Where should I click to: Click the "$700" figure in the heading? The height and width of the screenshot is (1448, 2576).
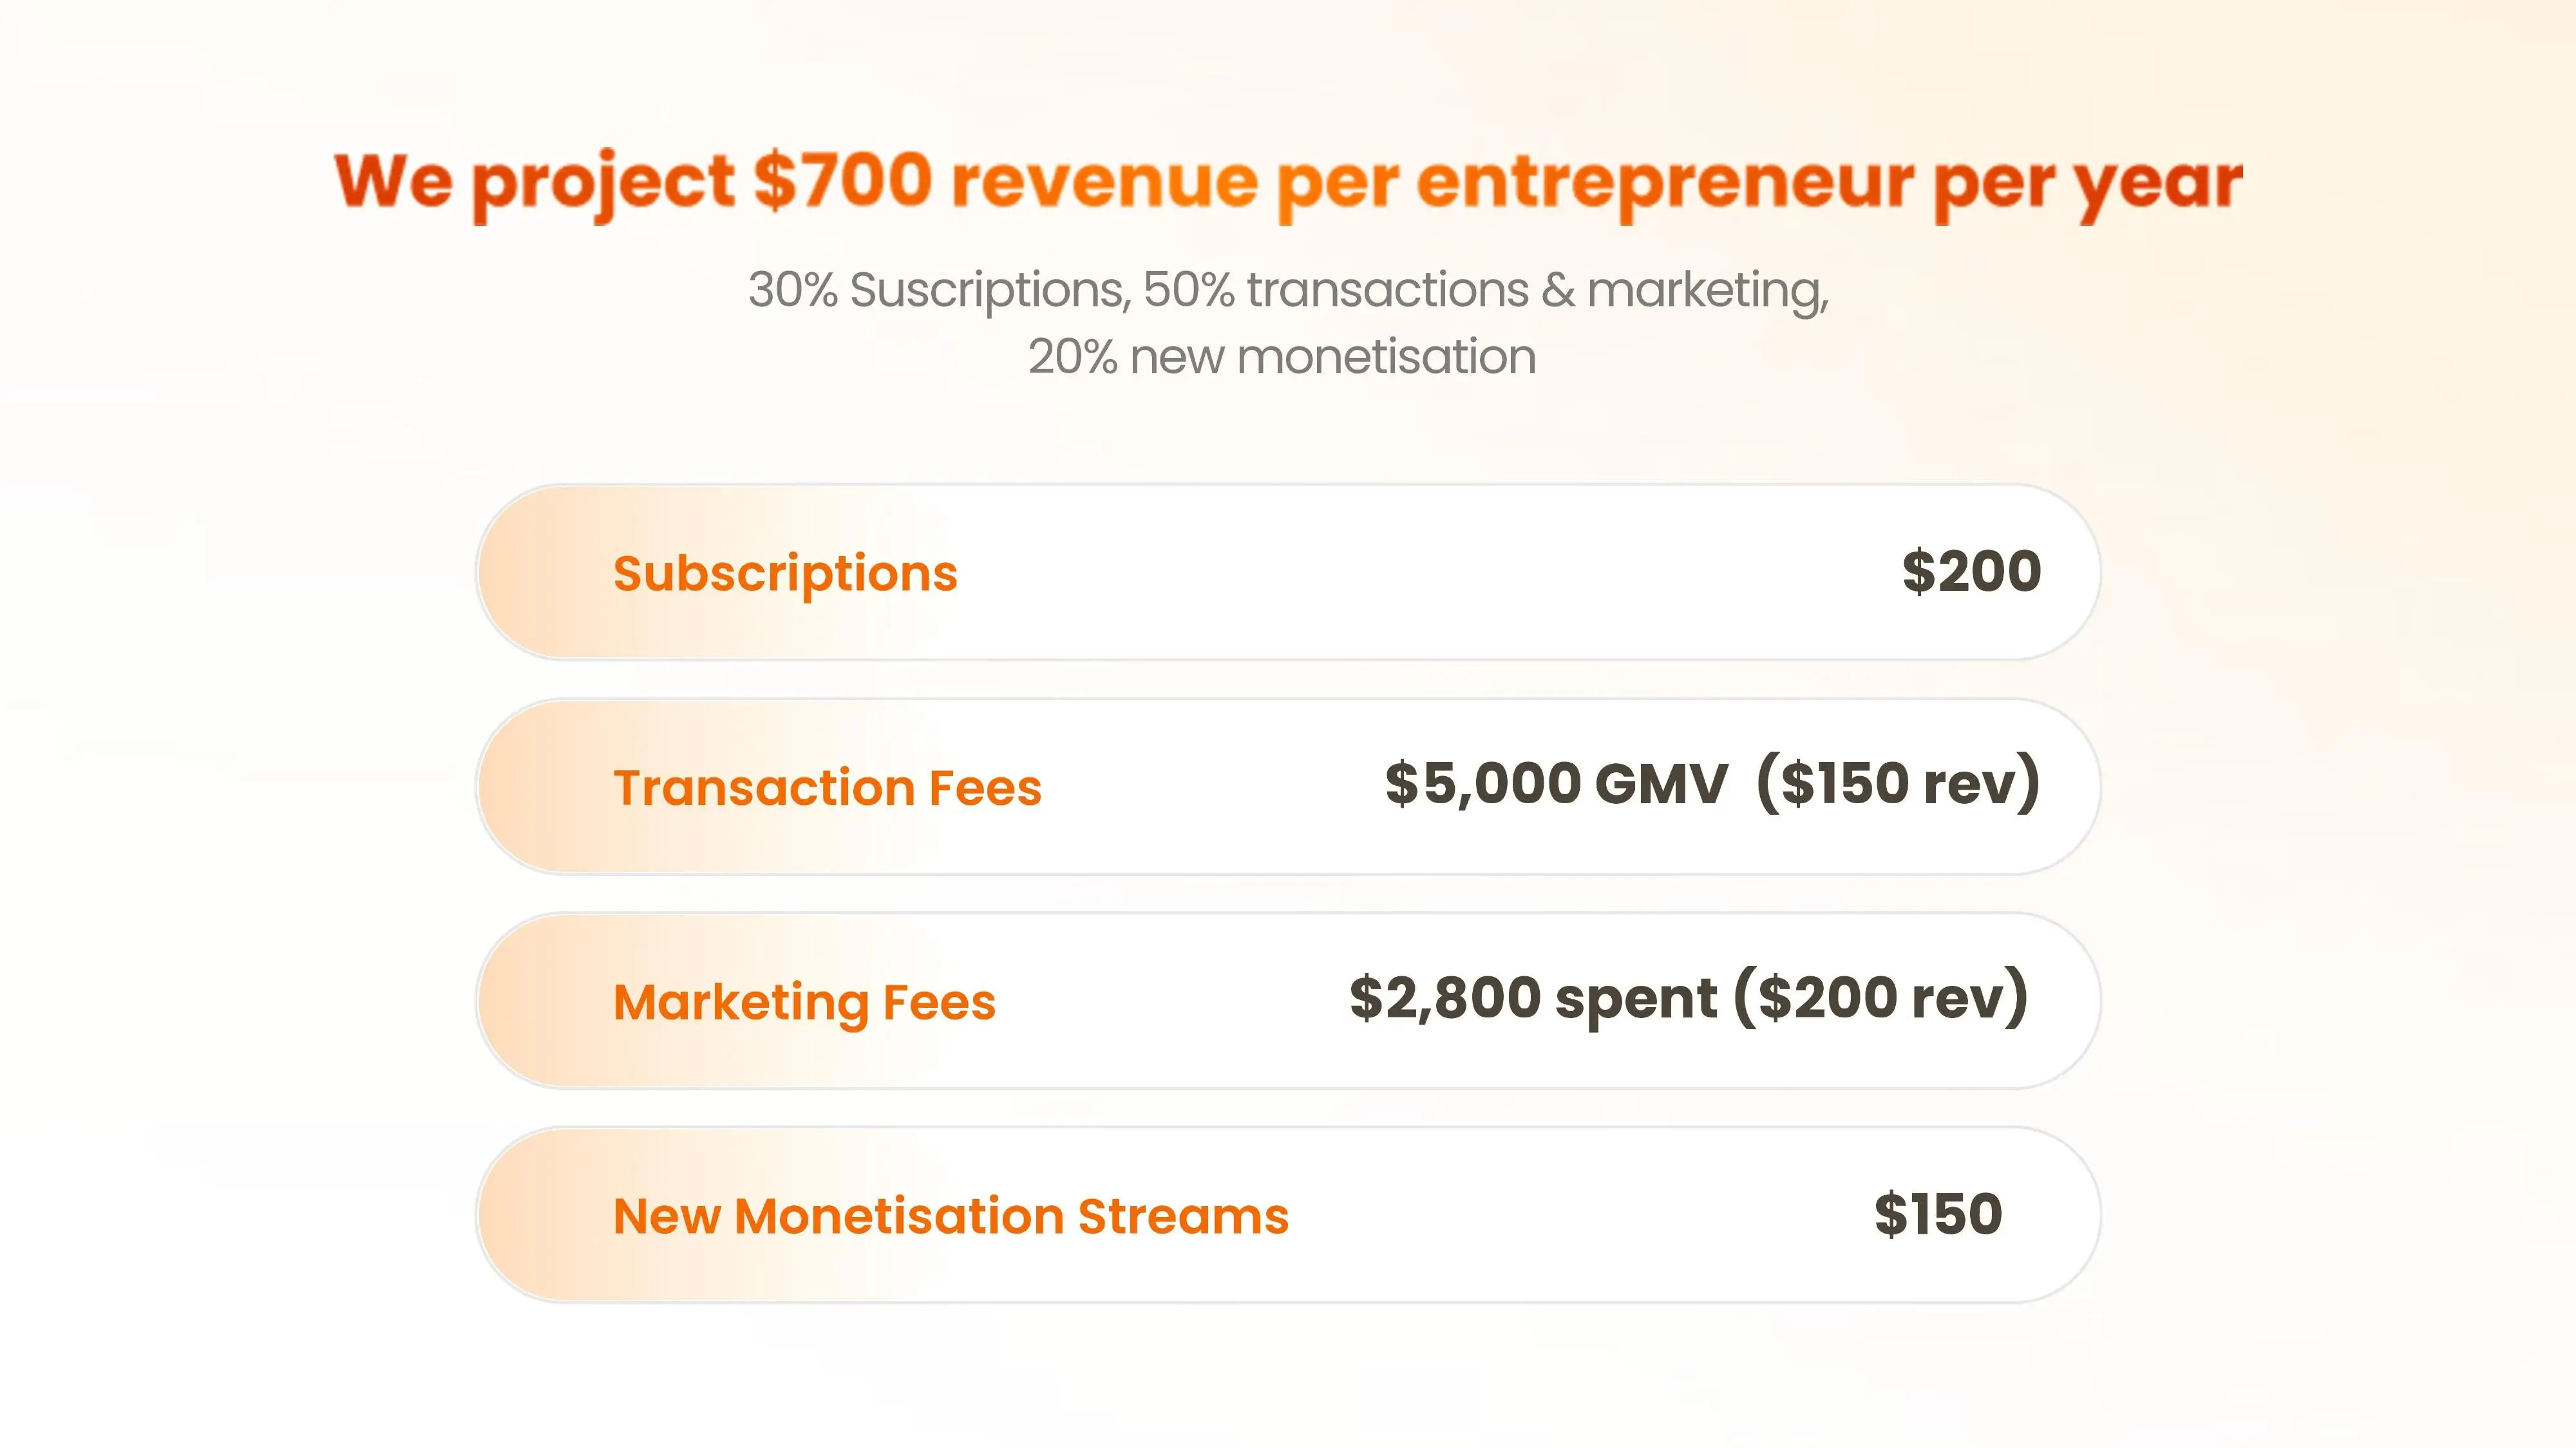[842, 182]
